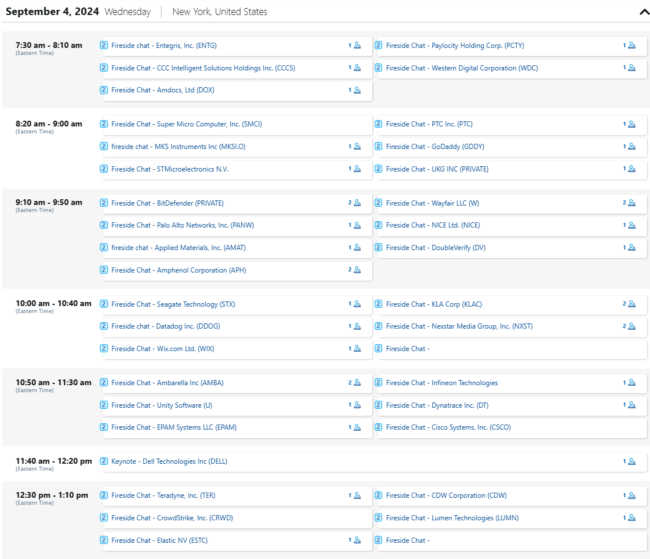650x559 pixels.
Task: Open Fireside Chat - PTC Inc. (PTC)
Action: (429, 124)
